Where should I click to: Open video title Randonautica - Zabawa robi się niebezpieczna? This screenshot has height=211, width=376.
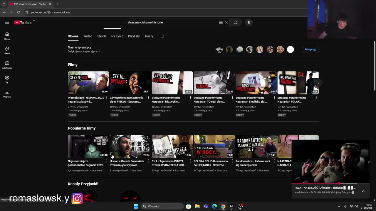[253, 163]
